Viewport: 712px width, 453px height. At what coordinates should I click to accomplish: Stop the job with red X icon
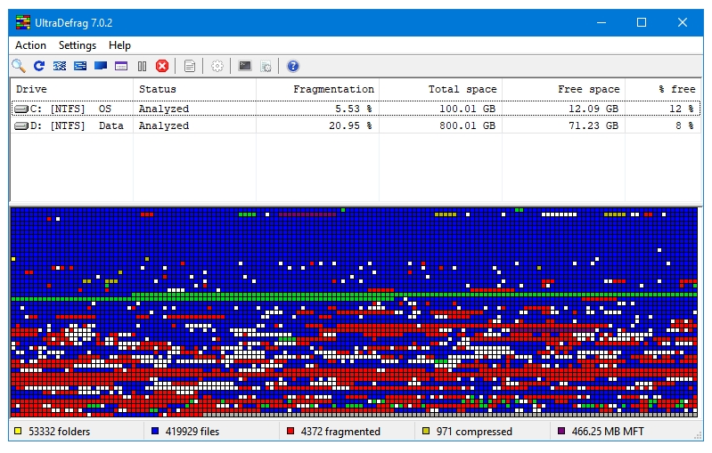162,66
